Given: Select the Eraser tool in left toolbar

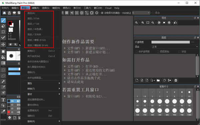Looking at the screenshot, I should click(3, 26).
